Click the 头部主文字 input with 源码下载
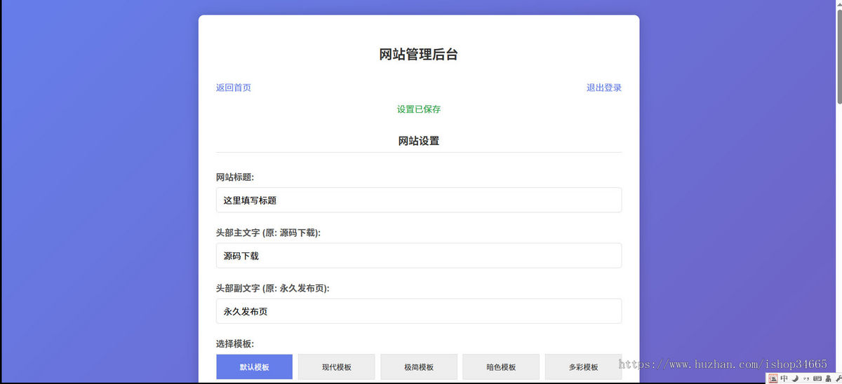This screenshot has width=842, height=384. tap(419, 256)
